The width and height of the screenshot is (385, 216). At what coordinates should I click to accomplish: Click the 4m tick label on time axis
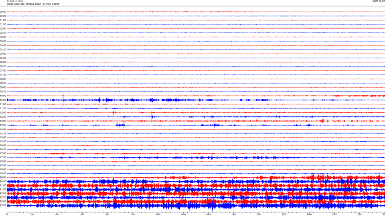coord(57,214)
